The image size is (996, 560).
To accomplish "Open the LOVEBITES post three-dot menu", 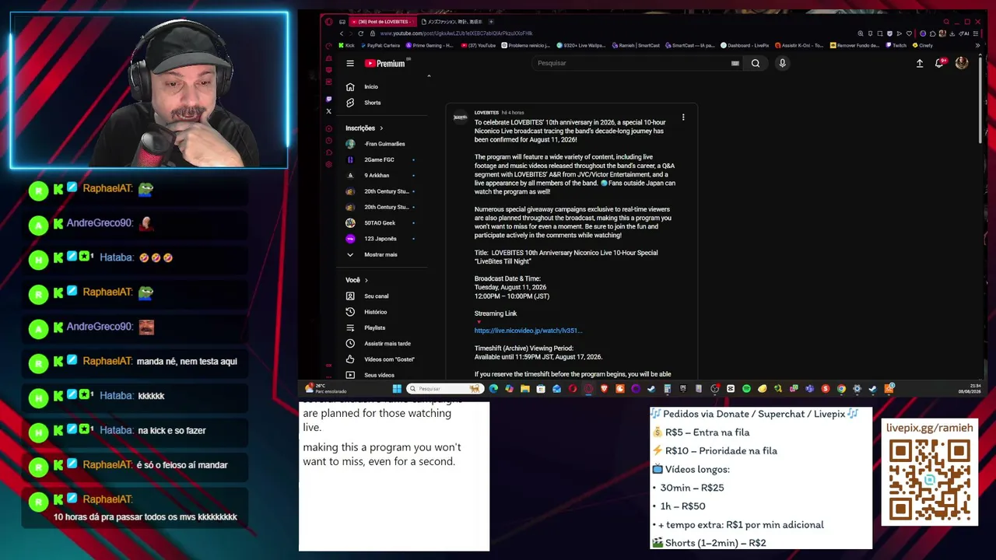I will [x=683, y=117].
